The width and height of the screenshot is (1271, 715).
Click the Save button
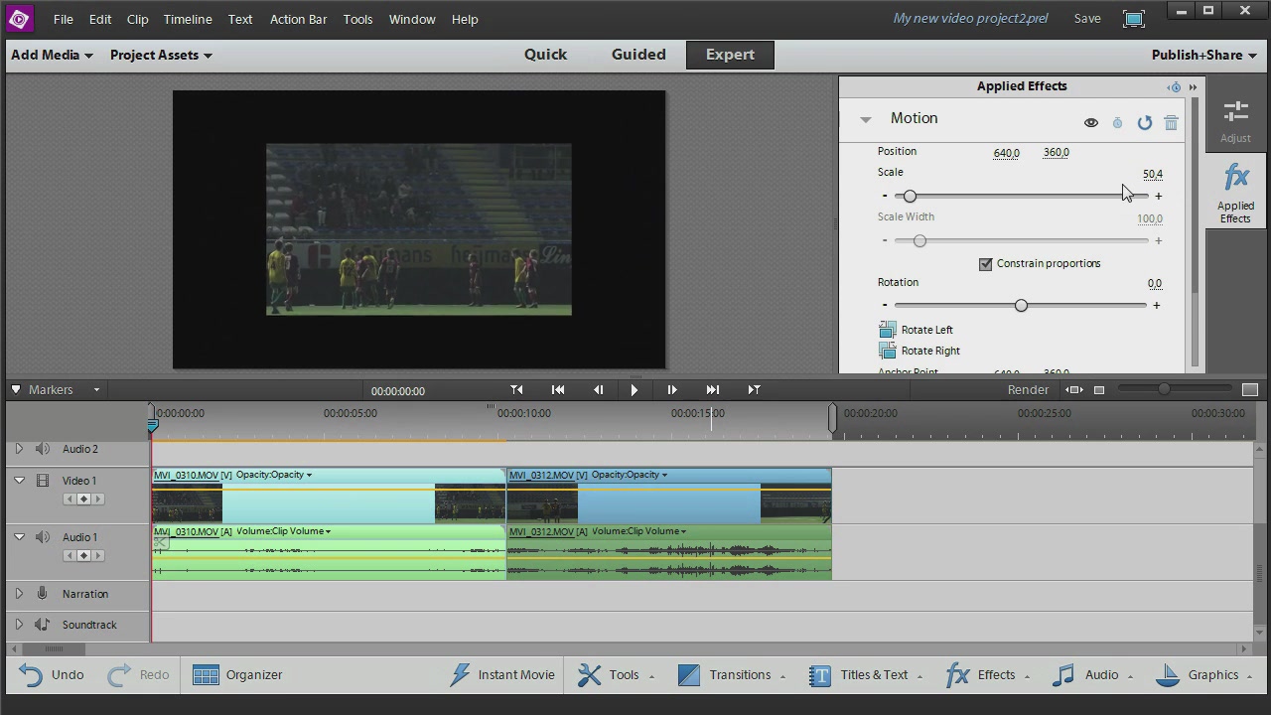1086,19
